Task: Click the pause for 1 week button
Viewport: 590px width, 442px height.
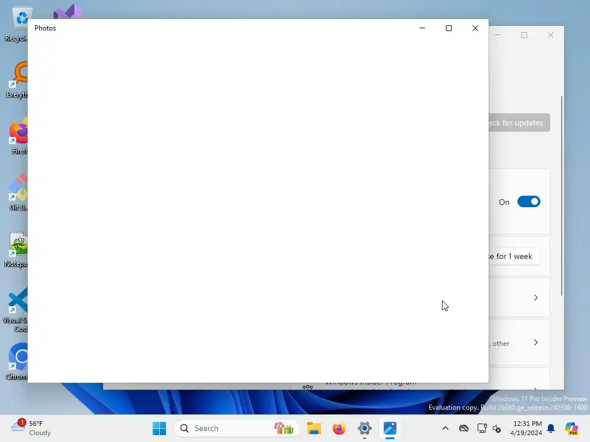Action: [515, 256]
